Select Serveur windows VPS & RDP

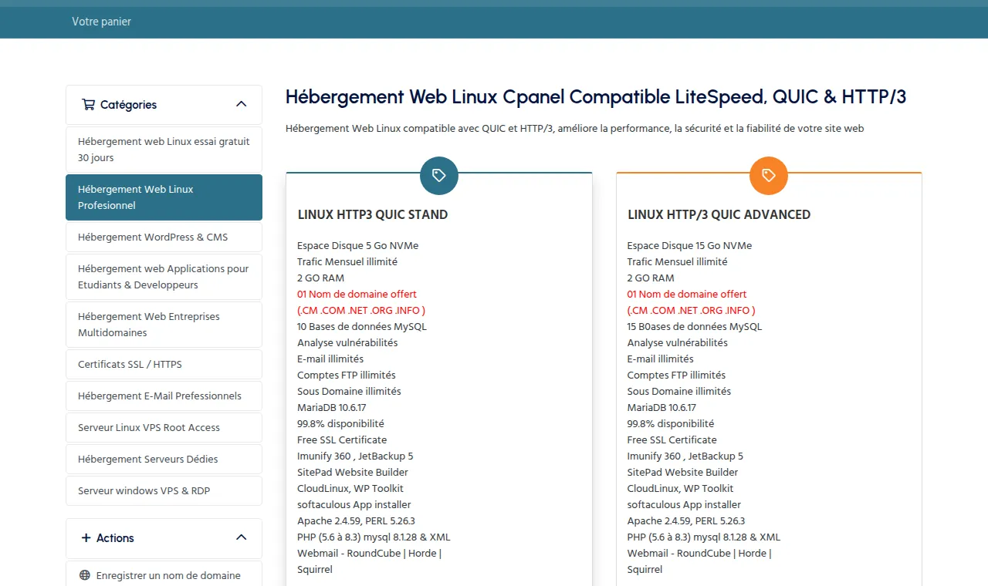pyautogui.click(x=164, y=490)
